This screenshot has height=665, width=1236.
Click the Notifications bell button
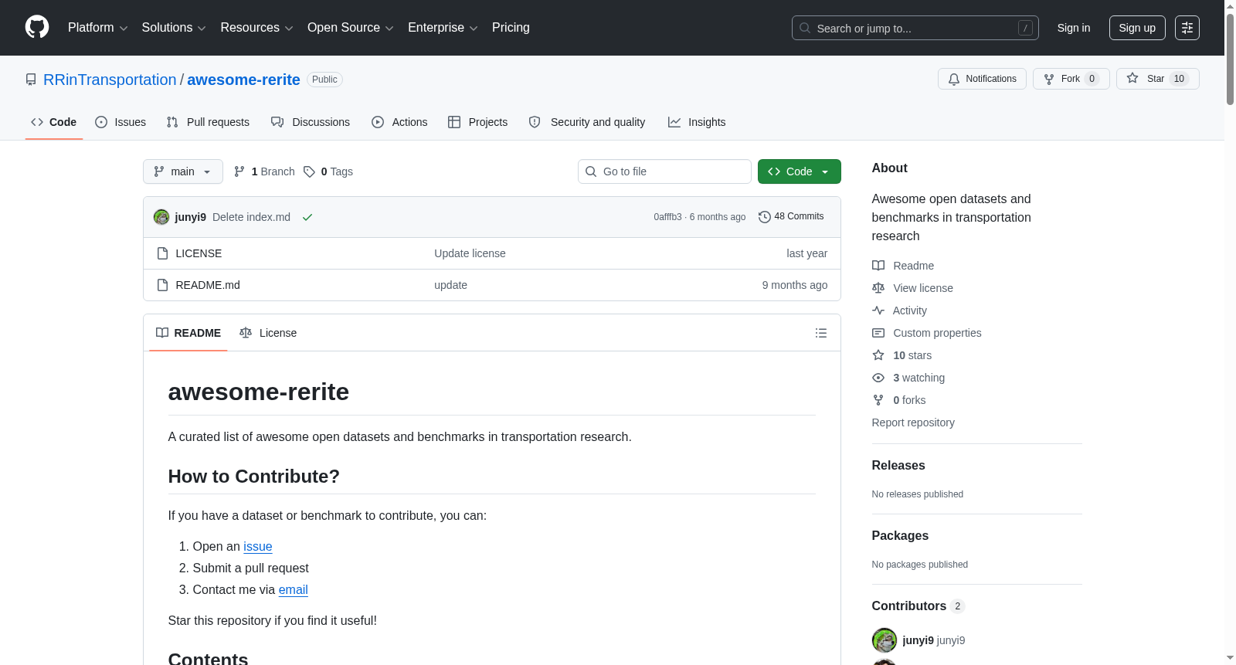(x=982, y=79)
